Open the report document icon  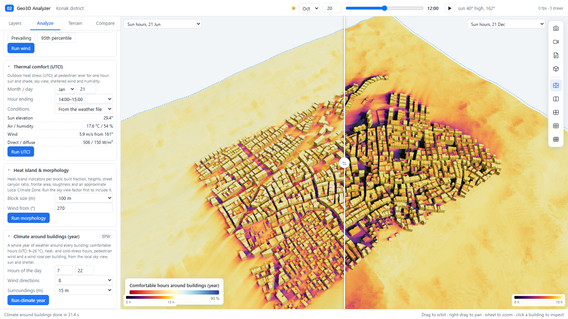pos(556,55)
